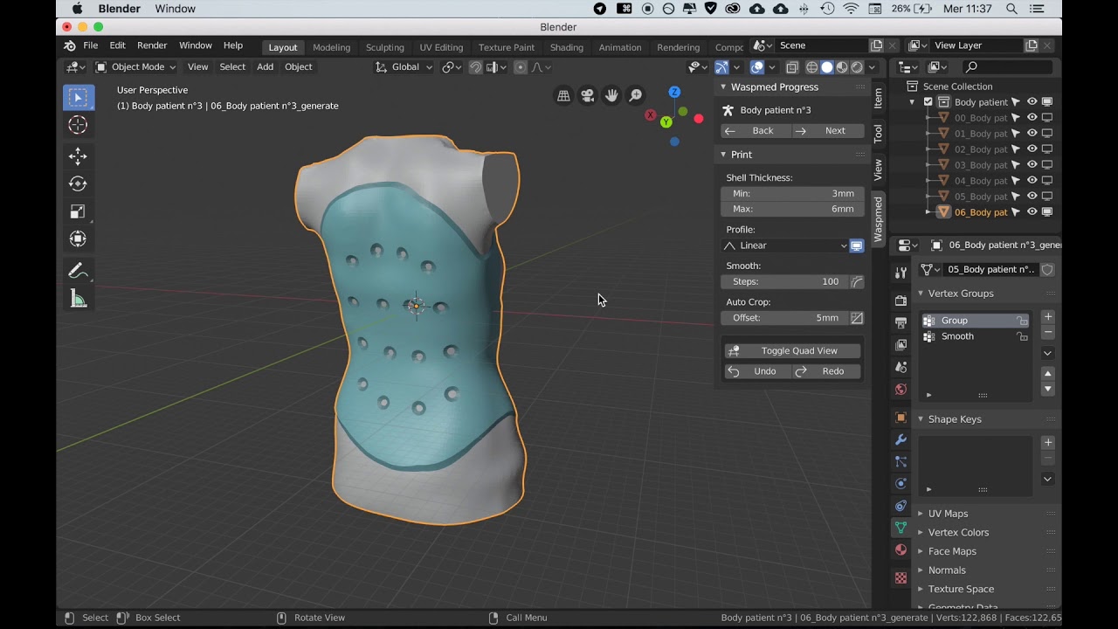Select the Scale tool
Image resolution: width=1118 pixels, height=629 pixels.
point(78,211)
